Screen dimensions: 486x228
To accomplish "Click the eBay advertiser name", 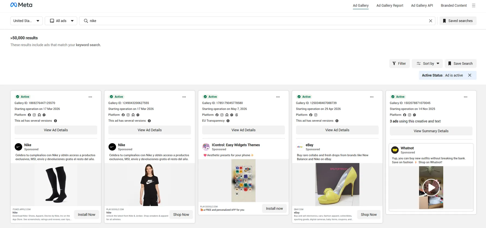I will click(309, 145).
